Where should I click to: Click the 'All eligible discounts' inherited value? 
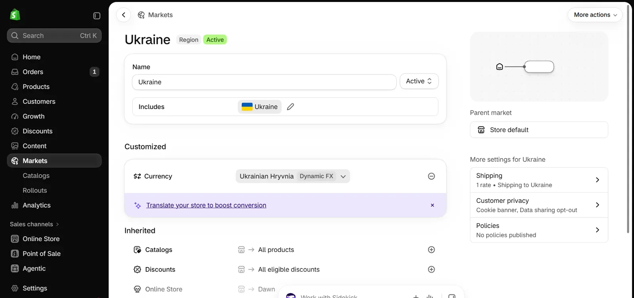pos(289,269)
